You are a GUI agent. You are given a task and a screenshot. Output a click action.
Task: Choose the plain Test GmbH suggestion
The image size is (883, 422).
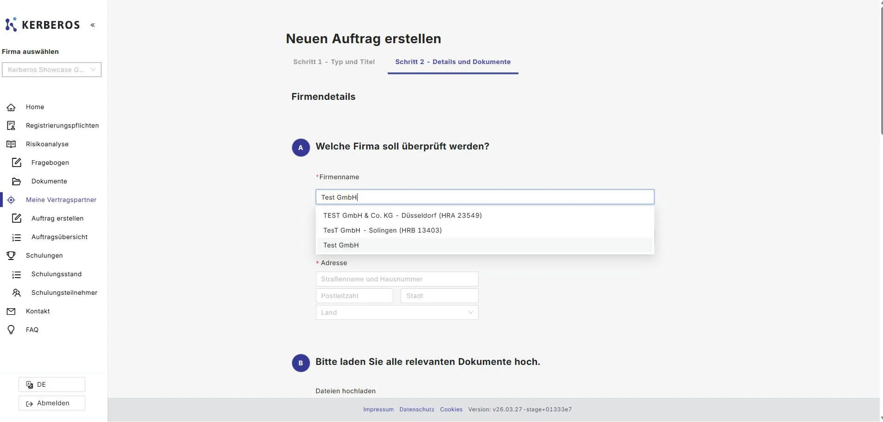pos(485,245)
